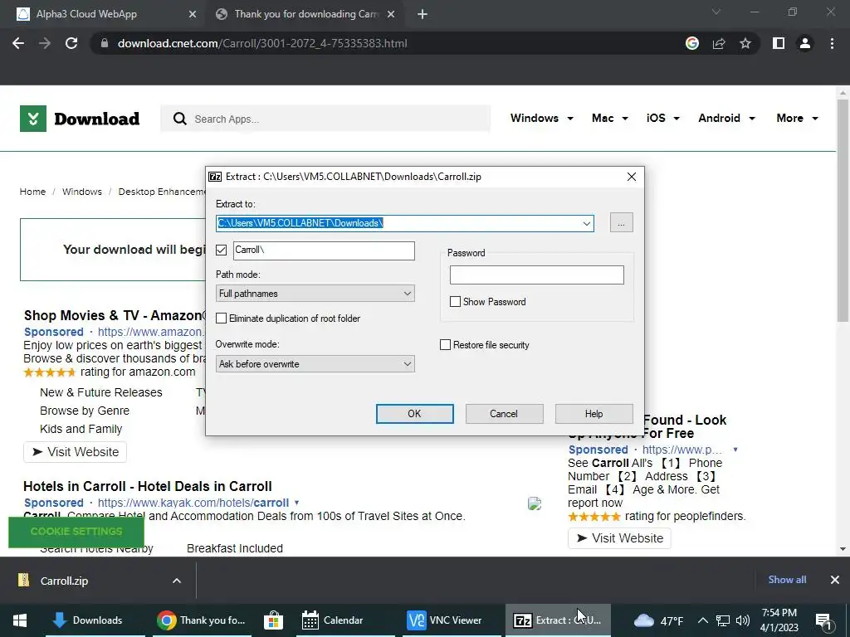
Task: Expand the Extract to path dropdown
Action: point(587,223)
